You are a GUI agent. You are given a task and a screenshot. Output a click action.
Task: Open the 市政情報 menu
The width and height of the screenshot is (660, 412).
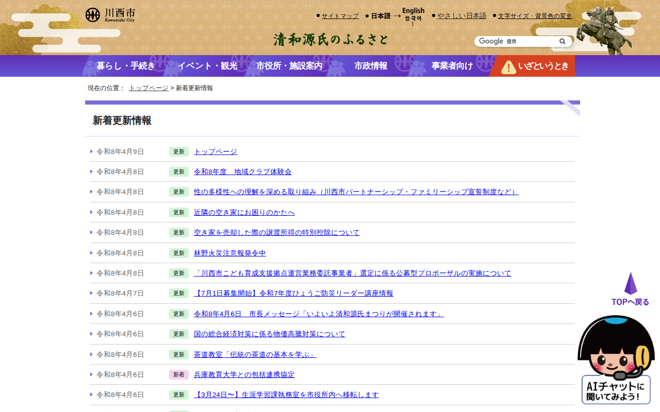(371, 66)
